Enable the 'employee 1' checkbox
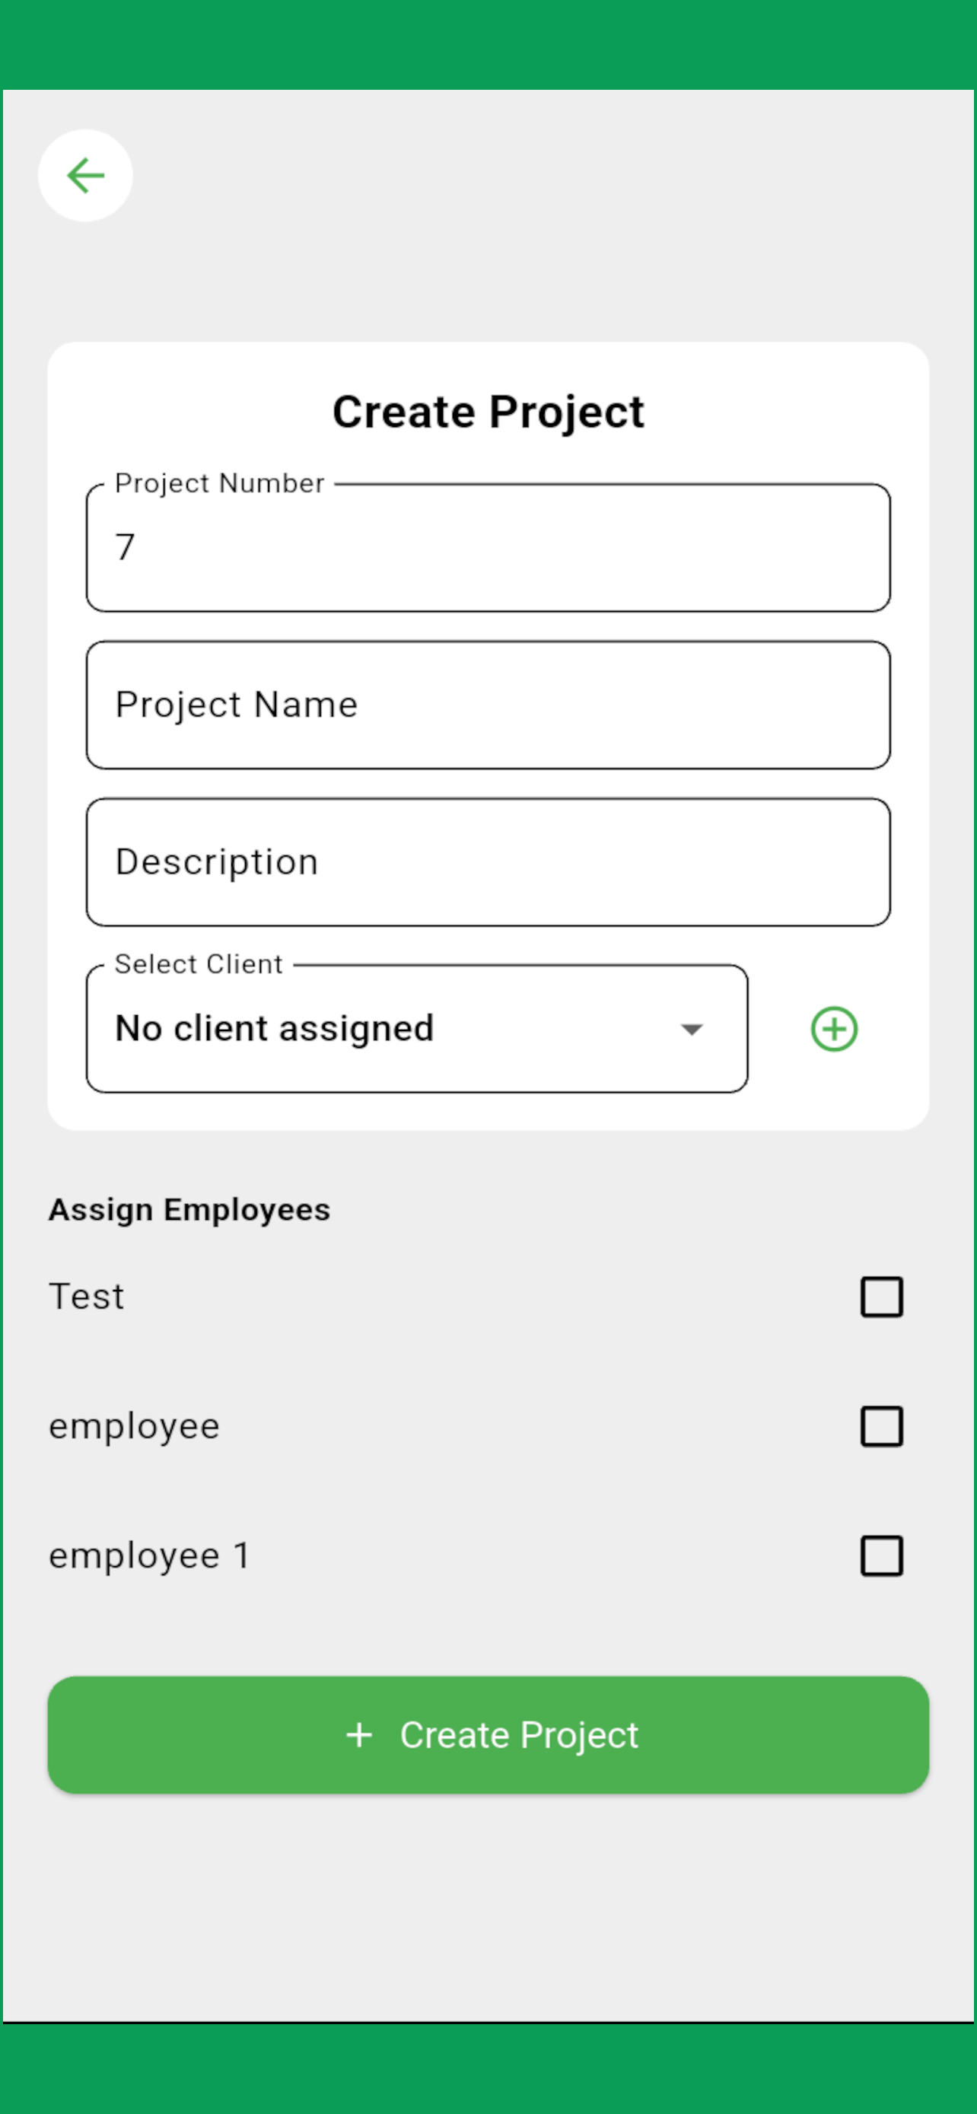977x2114 pixels. (882, 1556)
